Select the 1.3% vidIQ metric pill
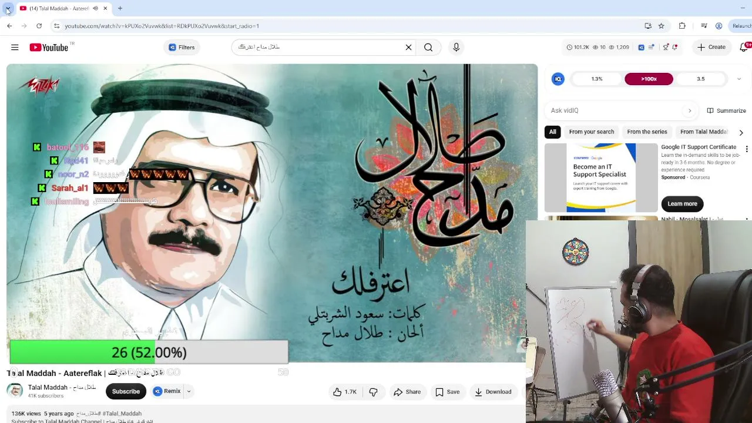 click(x=597, y=79)
